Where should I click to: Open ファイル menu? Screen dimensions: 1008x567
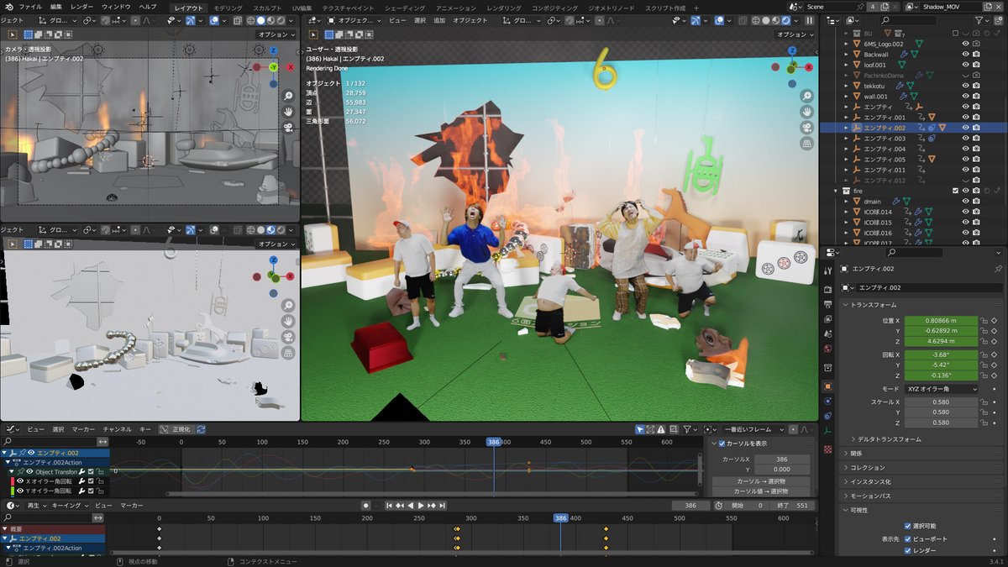coord(30,7)
